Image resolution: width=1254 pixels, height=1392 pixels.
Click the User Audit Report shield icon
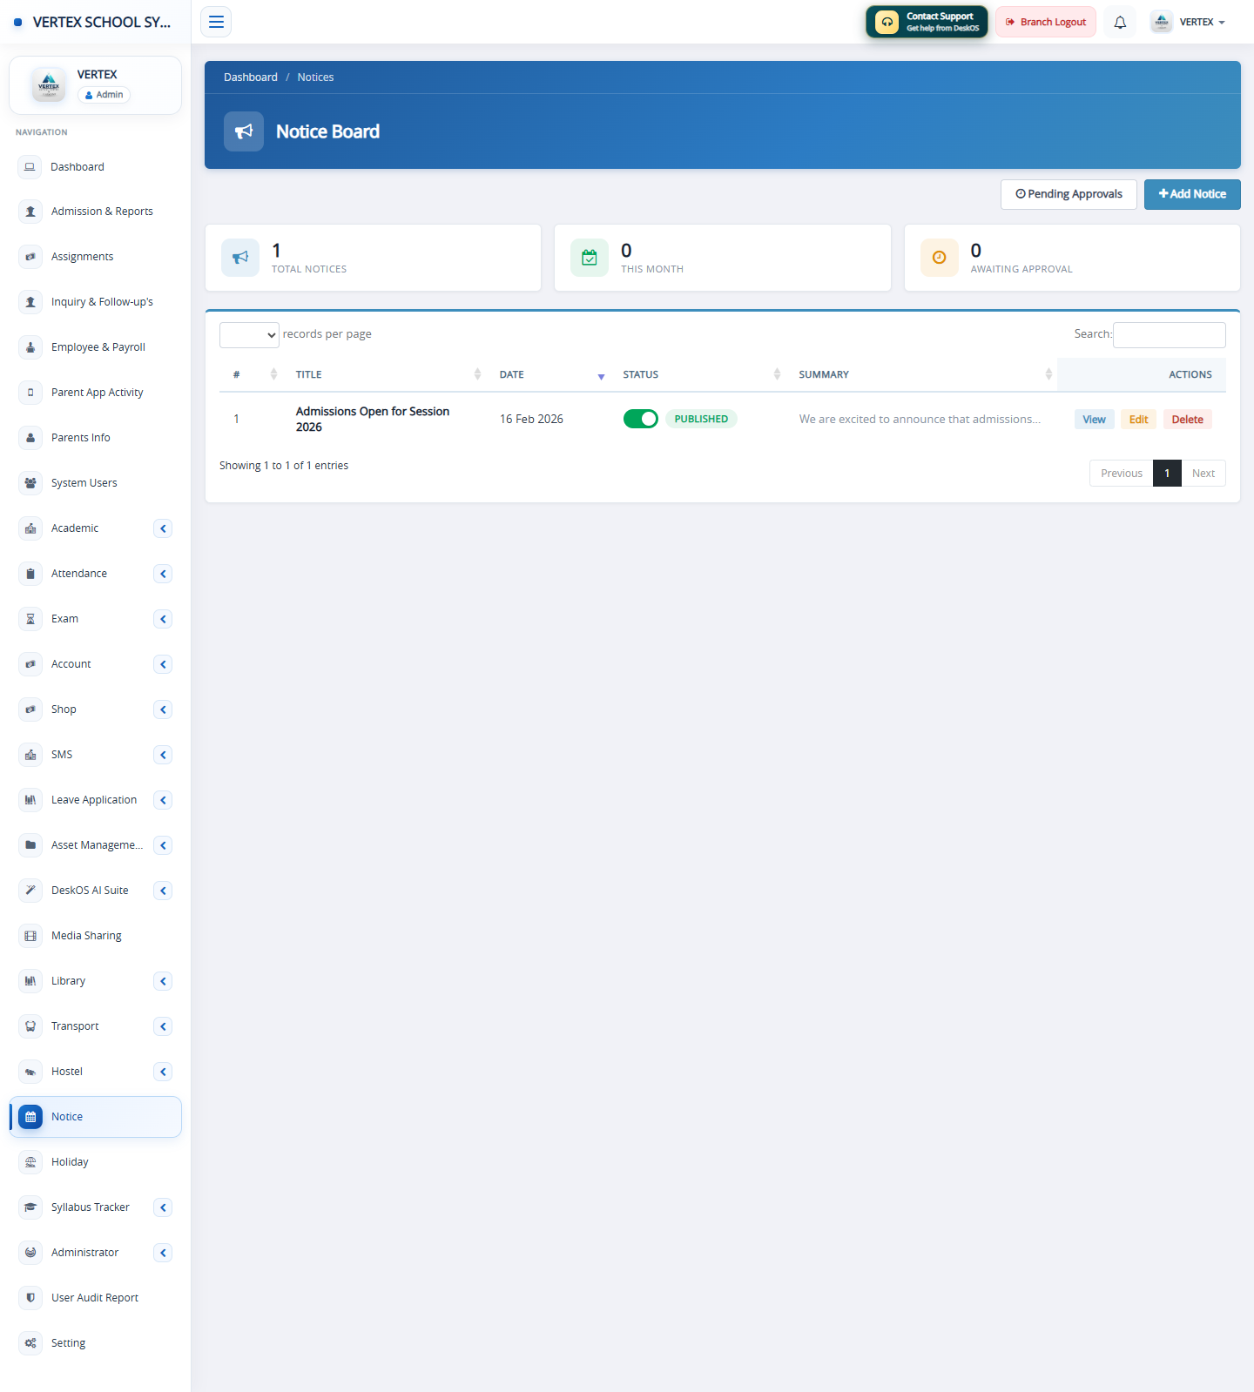(30, 1298)
